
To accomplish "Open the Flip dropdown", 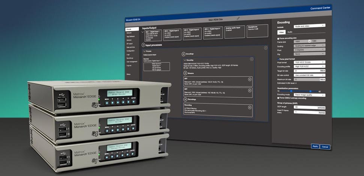I will (310, 53).
